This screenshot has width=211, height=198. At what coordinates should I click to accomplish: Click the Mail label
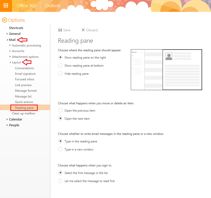click(12, 40)
